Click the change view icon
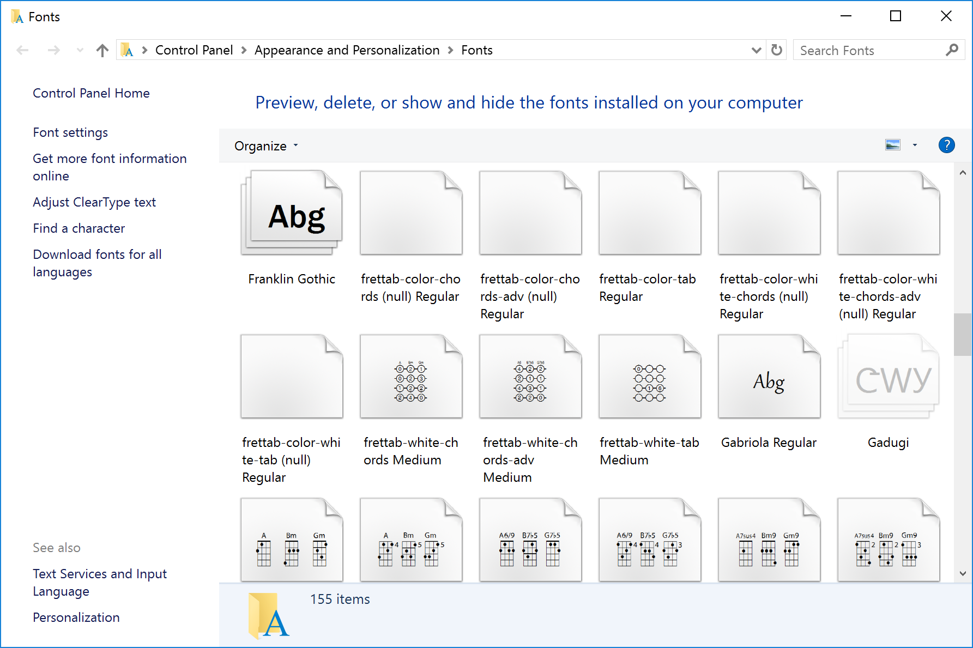 [893, 146]
